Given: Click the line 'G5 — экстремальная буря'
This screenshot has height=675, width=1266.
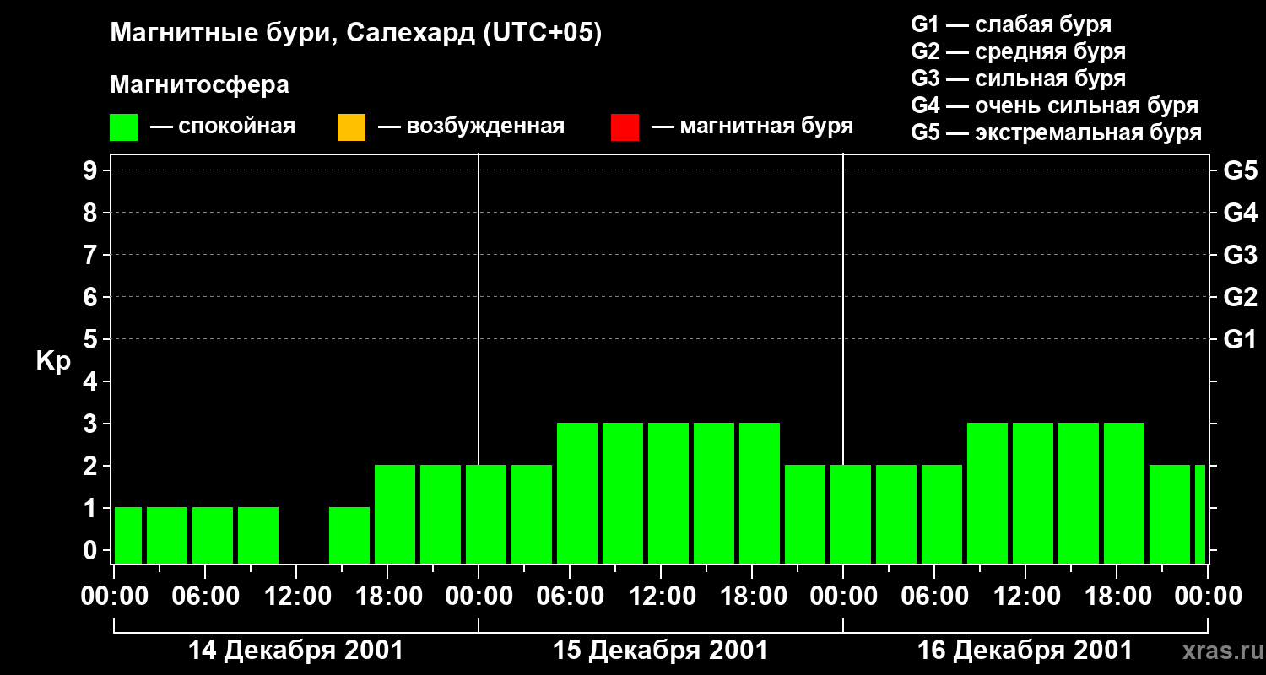Looking at the screenshot, I should 1057,132.
